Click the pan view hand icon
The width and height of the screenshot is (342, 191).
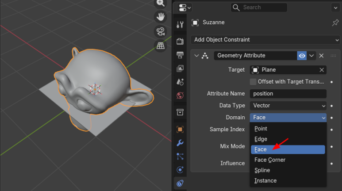click(x=161, y=17)
